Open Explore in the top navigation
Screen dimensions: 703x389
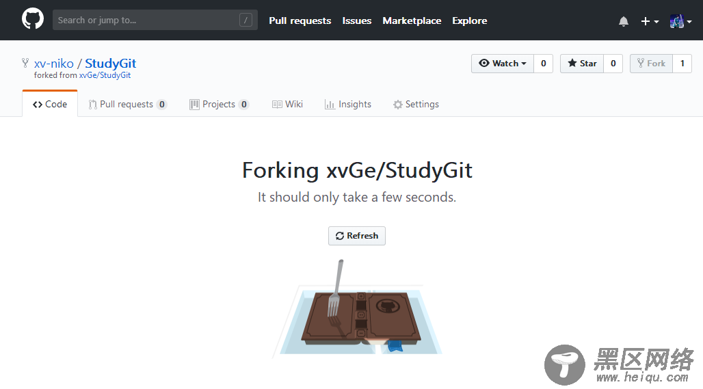tap(469, 21)
